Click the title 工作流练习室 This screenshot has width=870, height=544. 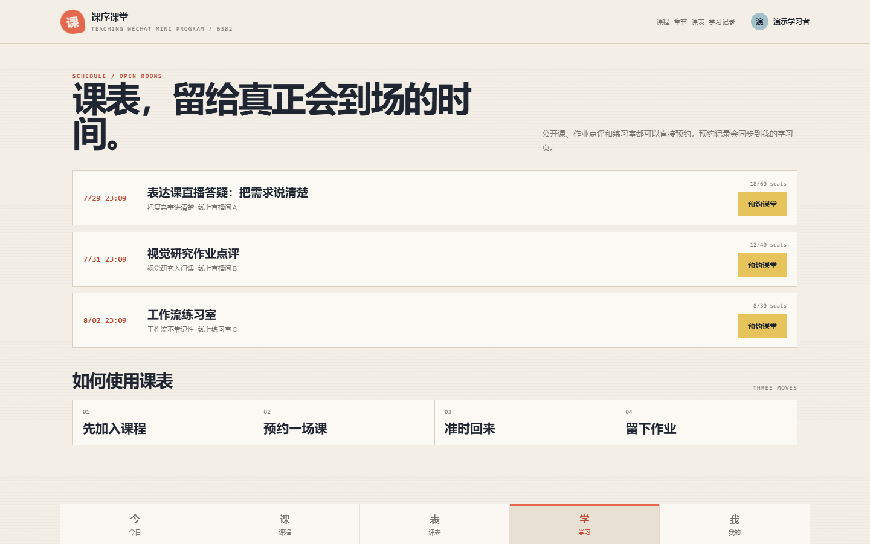(x=182, y=315)
